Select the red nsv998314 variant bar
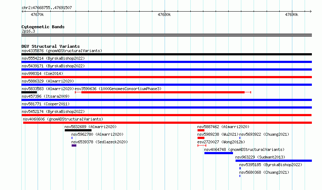The width and height of the screenshot is (322, 190). tap(166, 77)
